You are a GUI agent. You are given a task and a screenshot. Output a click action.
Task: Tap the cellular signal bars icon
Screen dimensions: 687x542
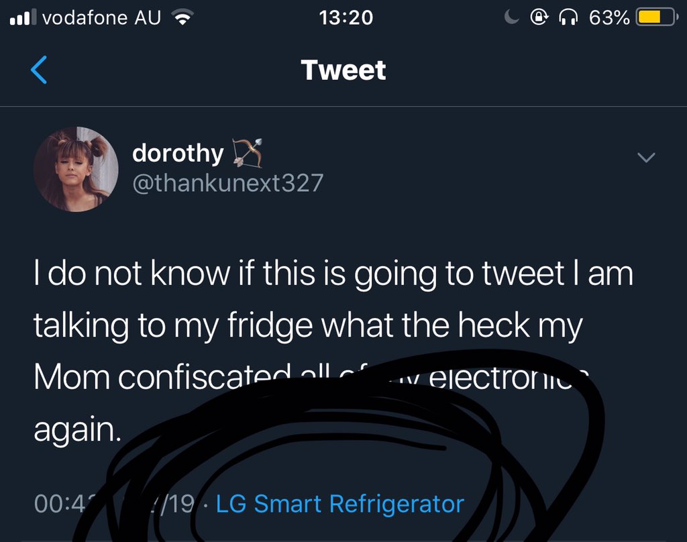pos(20,17)
